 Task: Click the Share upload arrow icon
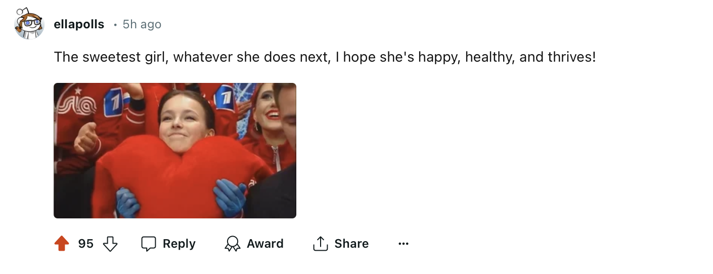[x=320, y=244]
